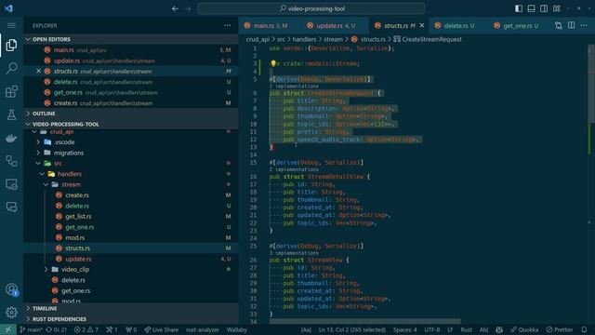Toggle the (Aa) status bar item
595x335 pixels.
pyautogui.click(x=306, y=329)
